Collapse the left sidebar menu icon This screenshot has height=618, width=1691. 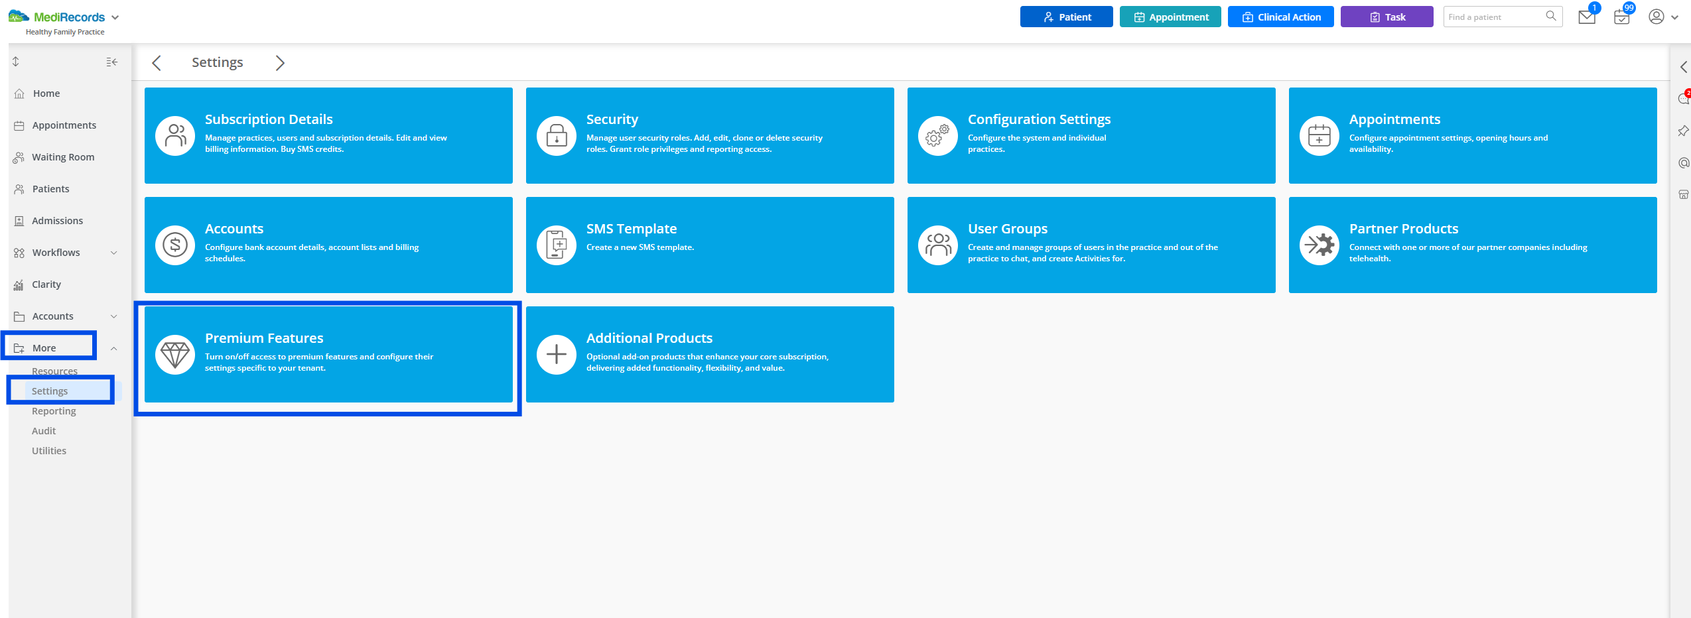(111, 62)
